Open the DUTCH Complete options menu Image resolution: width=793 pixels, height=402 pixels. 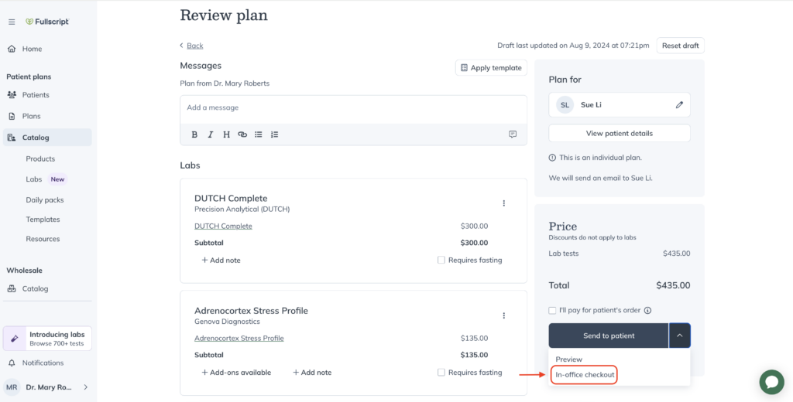[503, 203]
